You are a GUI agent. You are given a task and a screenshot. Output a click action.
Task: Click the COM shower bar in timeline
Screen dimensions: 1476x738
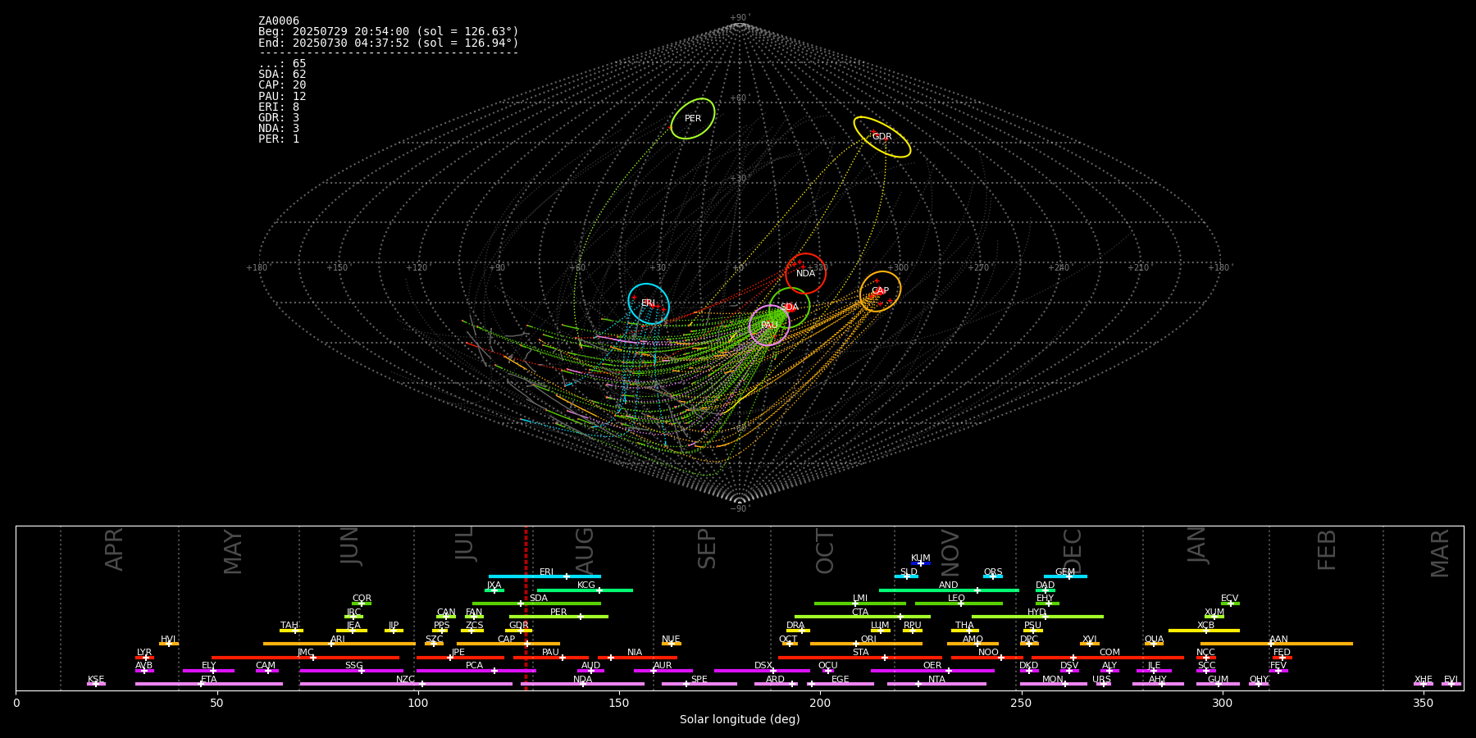click(x=1109, y=658)
